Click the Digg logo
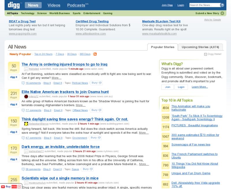The image size is (231, 189). [x=14, y=5]
